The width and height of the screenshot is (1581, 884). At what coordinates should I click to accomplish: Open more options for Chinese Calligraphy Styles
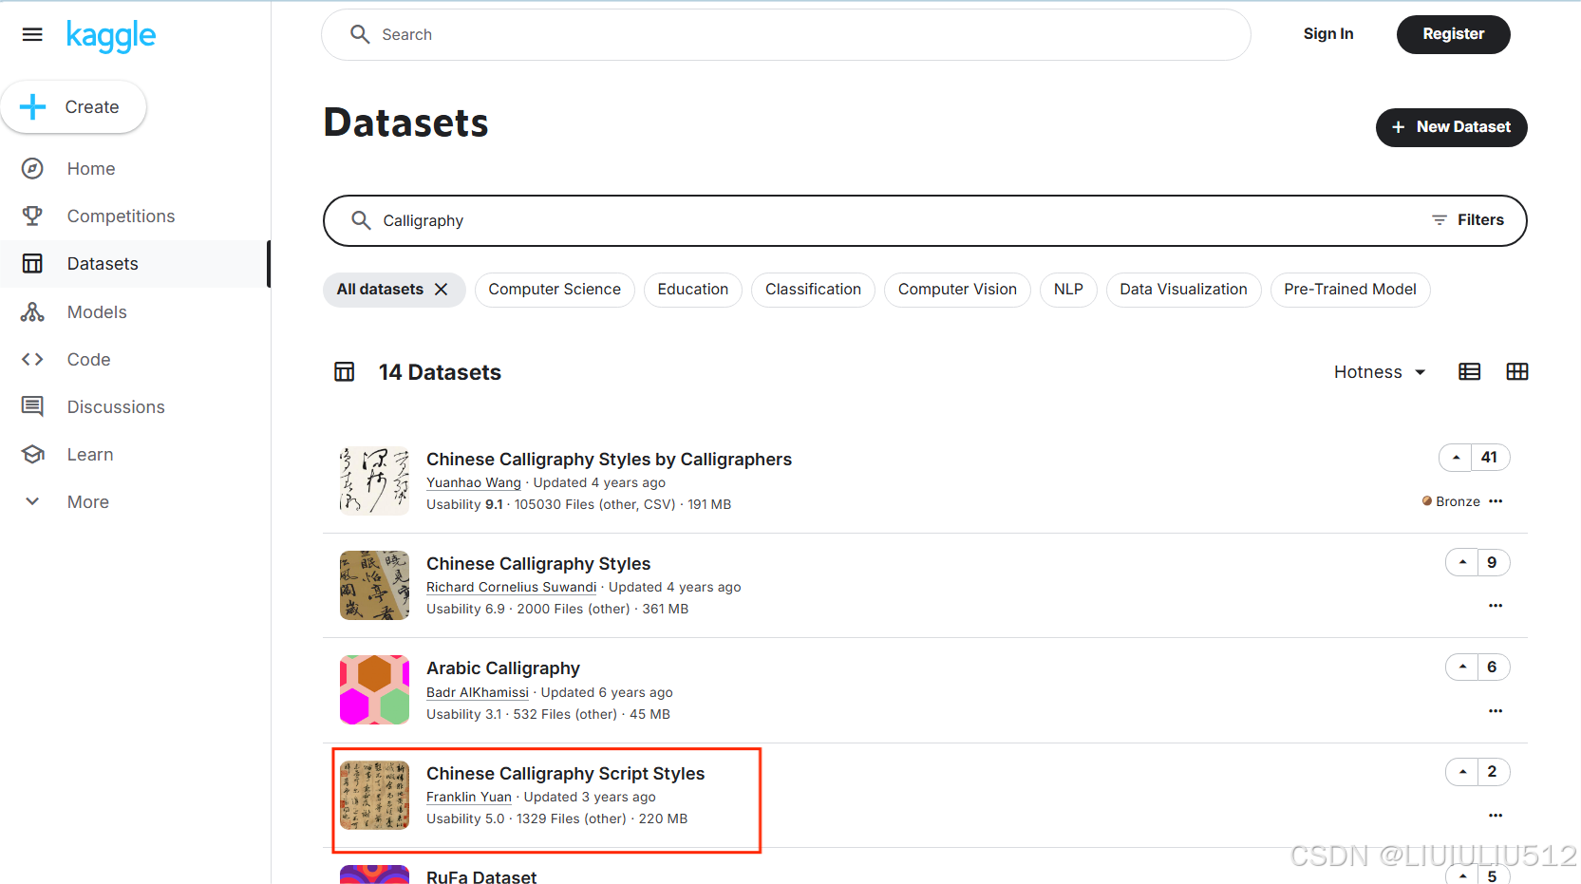click(x=1496, y=606)
